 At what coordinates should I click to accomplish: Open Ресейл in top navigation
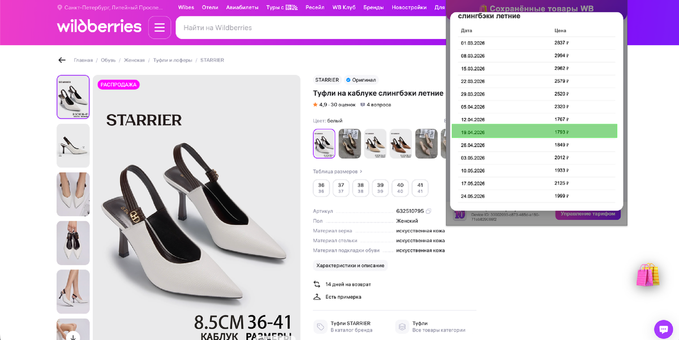click(315, 7)
